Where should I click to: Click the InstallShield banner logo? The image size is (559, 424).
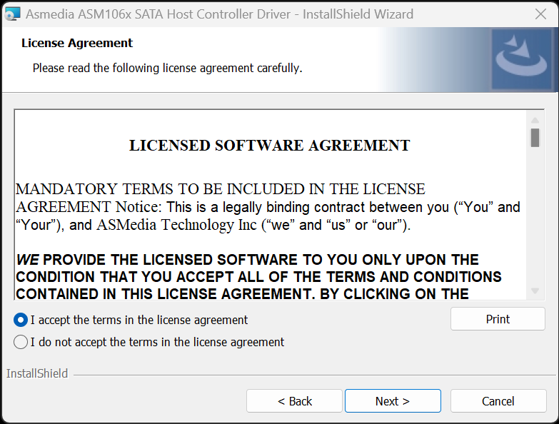(x=521, y=59)
